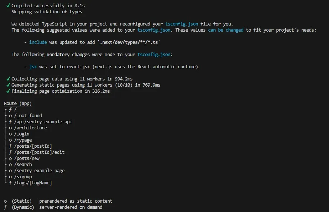Click the /_not-found route entry
This screenshot has height=212, width=329.
click(28, 116)
